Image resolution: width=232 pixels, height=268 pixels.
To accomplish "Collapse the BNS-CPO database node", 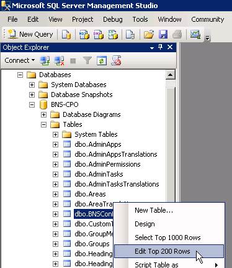I will pos(32,104).
